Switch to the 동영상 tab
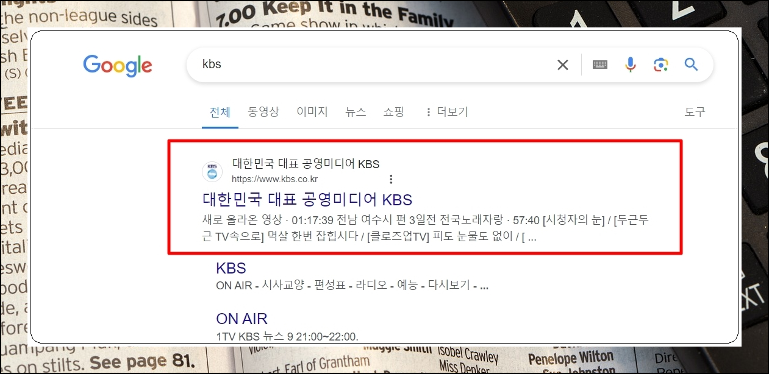 (263, 112)
